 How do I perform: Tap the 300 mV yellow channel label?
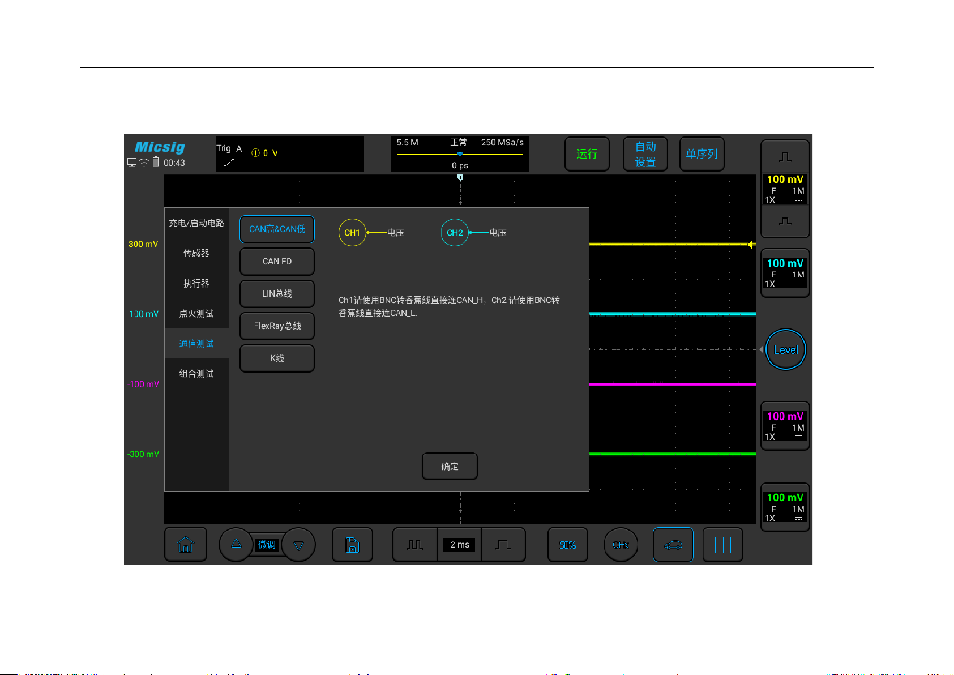coord(143,244)
